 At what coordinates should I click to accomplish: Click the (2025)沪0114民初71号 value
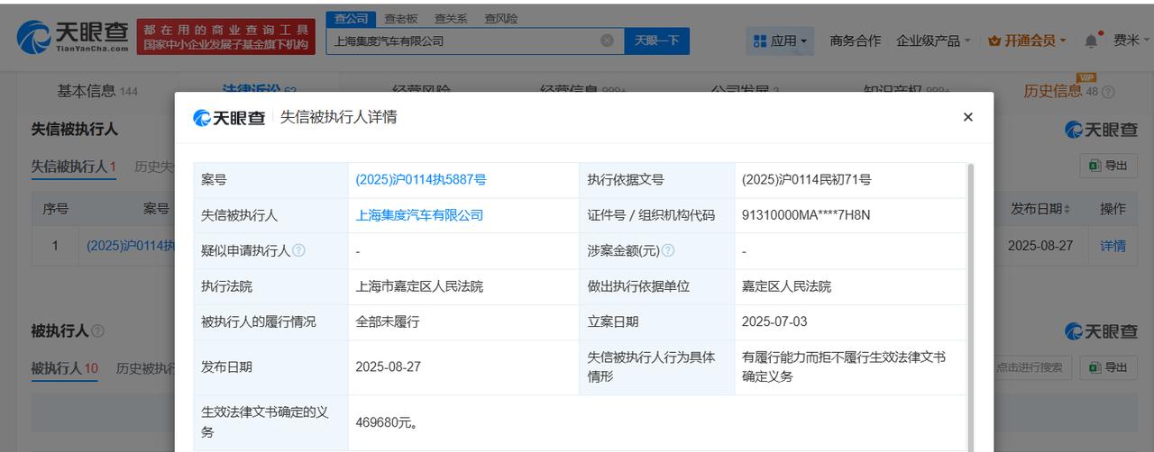click(806, 179)
